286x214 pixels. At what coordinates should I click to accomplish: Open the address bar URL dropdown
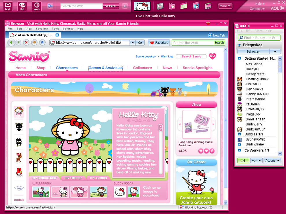[x=132, y=43]
